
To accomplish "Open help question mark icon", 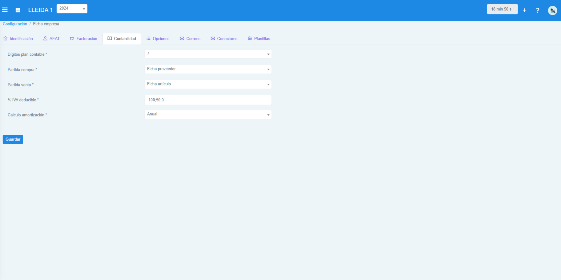I will [x=538, y=10].
